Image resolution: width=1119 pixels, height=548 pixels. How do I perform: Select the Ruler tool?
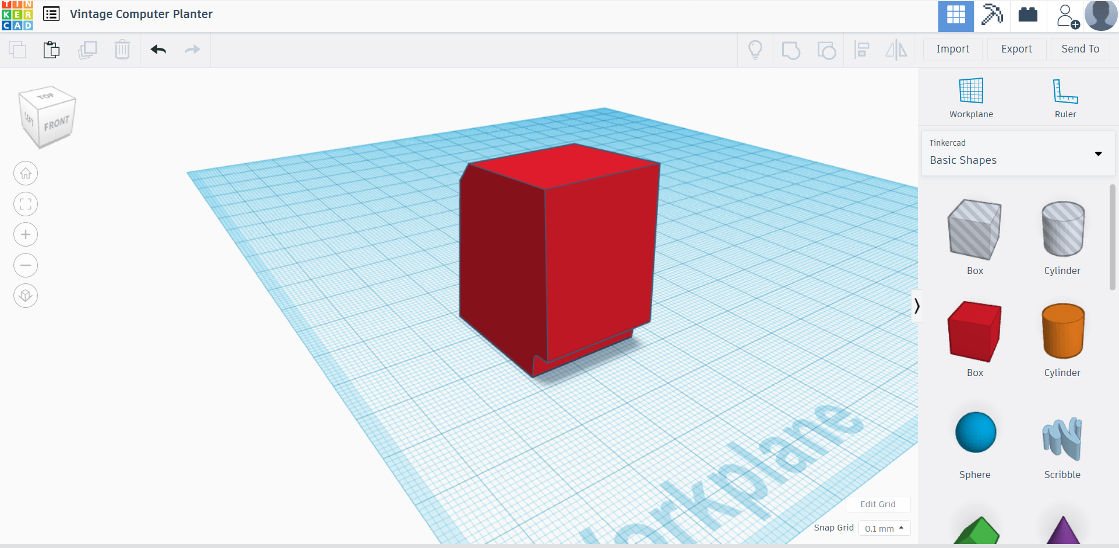click(x=1065, y=98)
